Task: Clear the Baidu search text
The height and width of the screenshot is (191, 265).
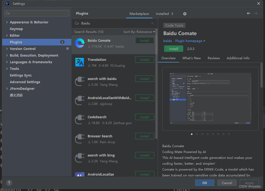Action: 152,23
